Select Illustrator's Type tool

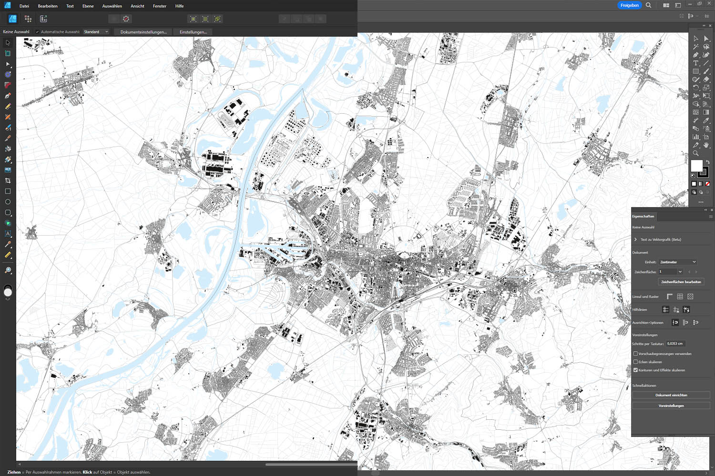pos(696,63)
